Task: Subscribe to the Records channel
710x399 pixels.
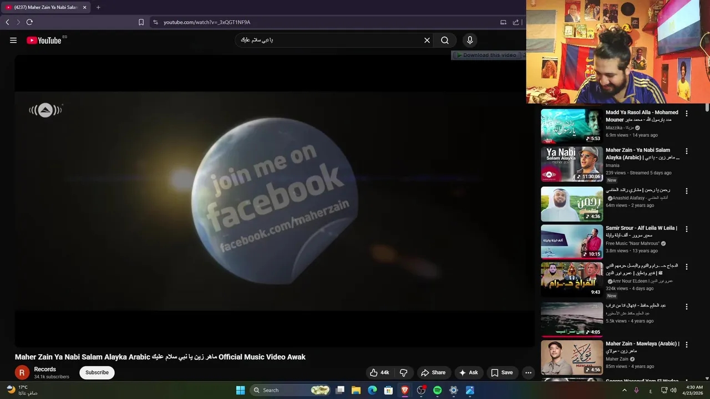Action: 97,372
